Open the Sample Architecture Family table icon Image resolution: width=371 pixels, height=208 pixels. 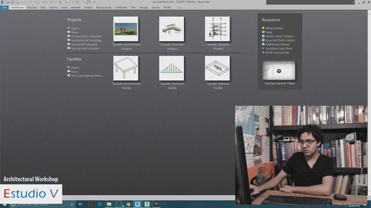point(126,68)
